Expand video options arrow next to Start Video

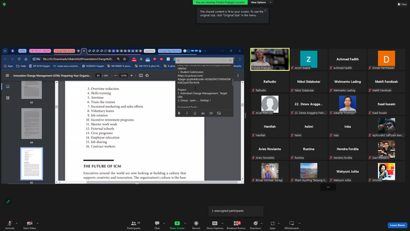[37, 223]
